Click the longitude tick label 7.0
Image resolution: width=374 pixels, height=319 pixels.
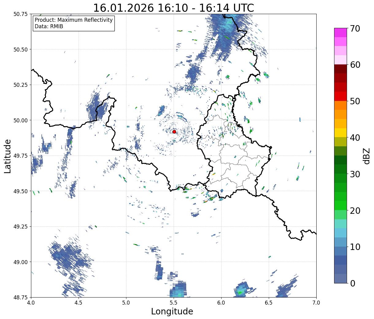coord(316,303)
